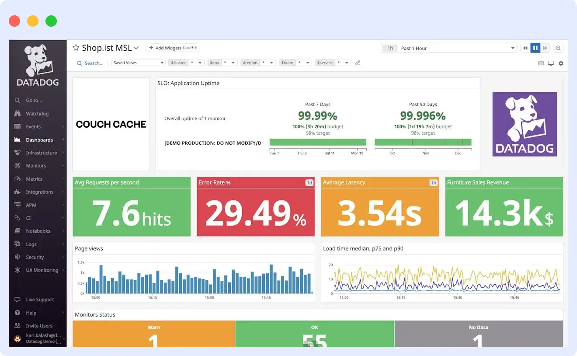
Task: Go to UX Monitoring
Action: click(x=41, y=270)
